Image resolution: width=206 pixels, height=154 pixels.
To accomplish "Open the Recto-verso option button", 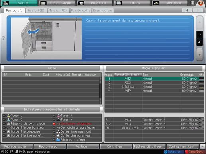I will [50, 146].
